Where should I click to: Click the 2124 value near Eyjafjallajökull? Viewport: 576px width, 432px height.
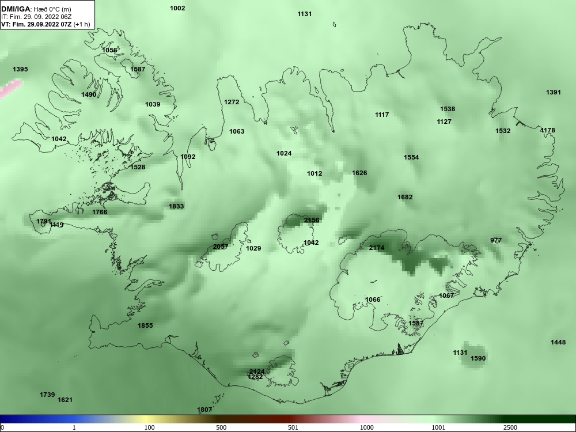(257, 372)
